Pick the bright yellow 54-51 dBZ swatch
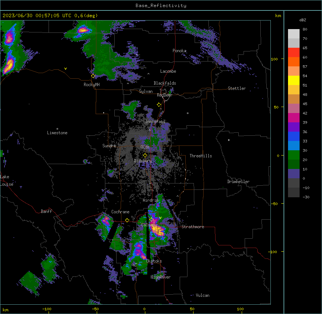Image resolution: width=322 pixels, height=314 pixels. (294, 80)
